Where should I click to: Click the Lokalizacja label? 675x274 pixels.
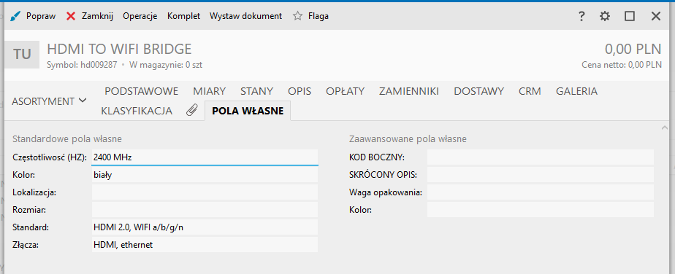(x=34, y=192)
